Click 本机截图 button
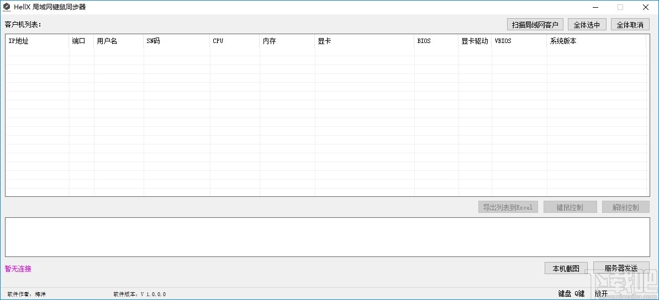 coord(566,268)
